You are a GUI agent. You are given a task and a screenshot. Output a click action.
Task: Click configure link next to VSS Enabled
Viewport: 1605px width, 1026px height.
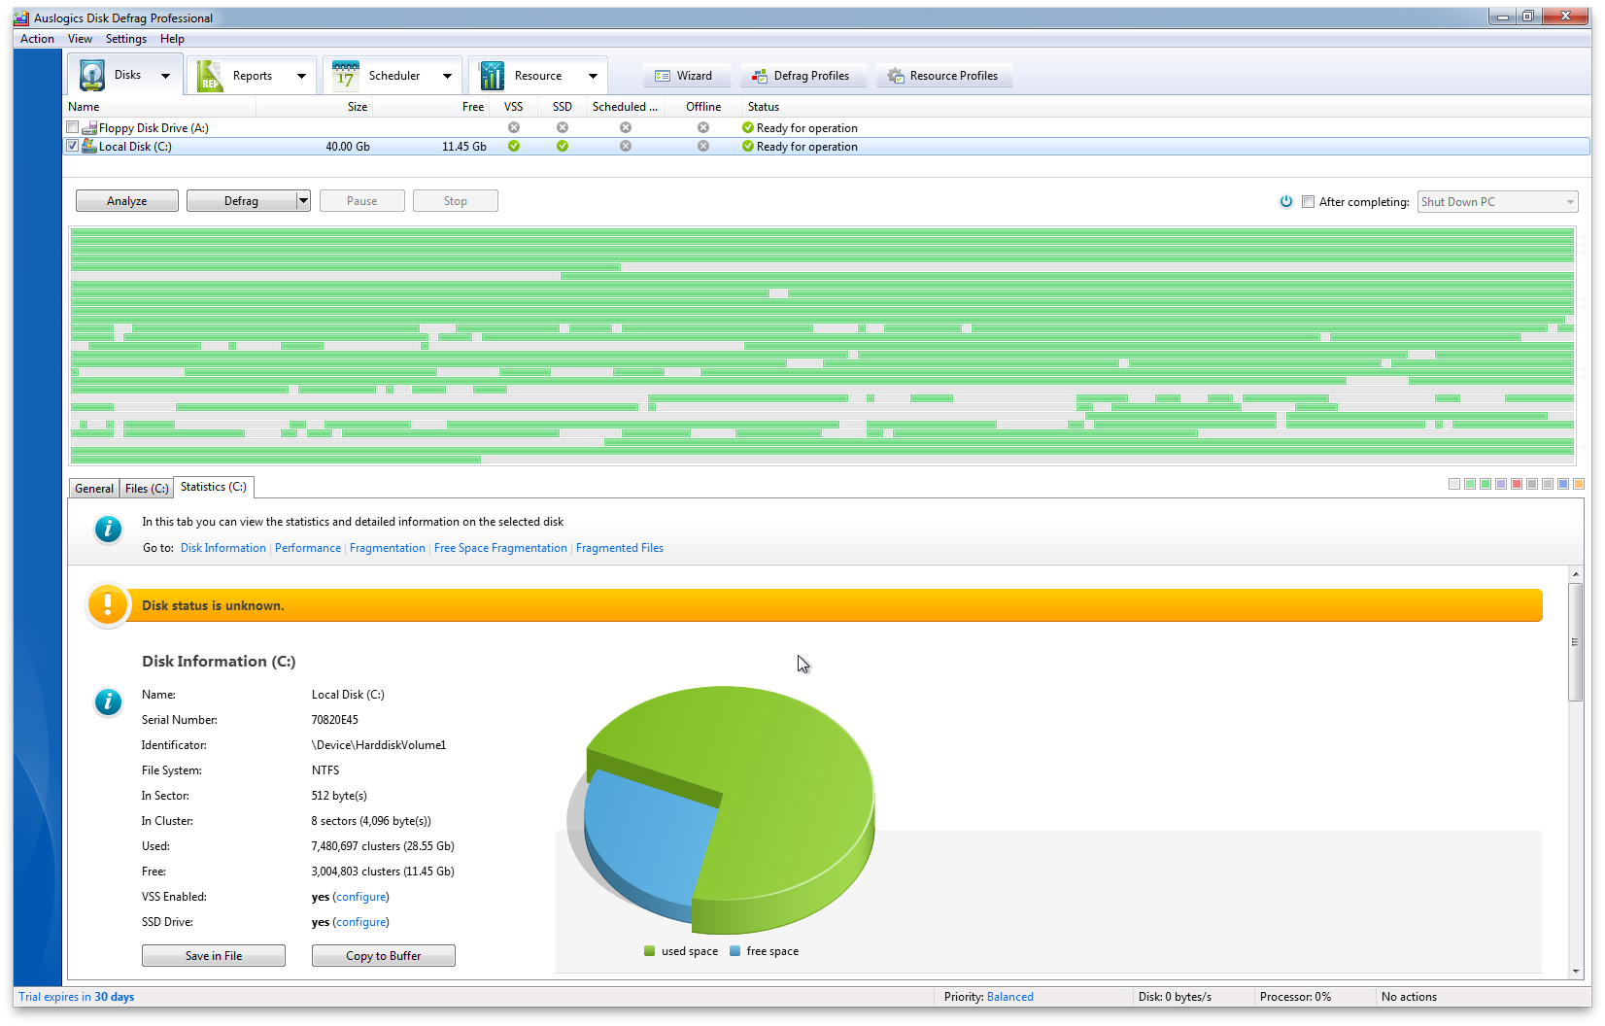pyautogui.click(x=360, y=897)
